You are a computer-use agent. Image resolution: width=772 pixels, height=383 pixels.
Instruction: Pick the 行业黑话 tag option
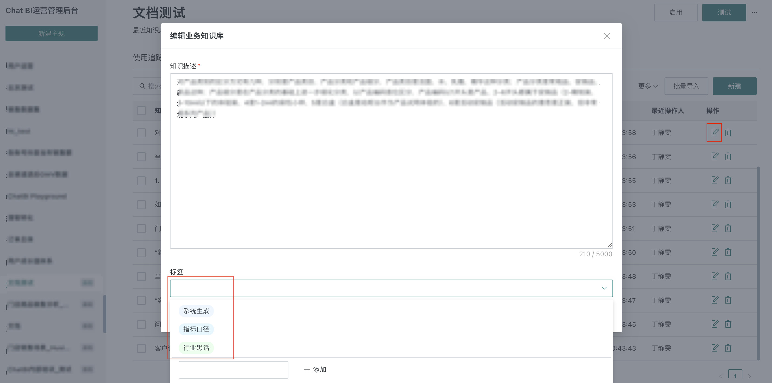pyautogui.click(x=196, y=348)
